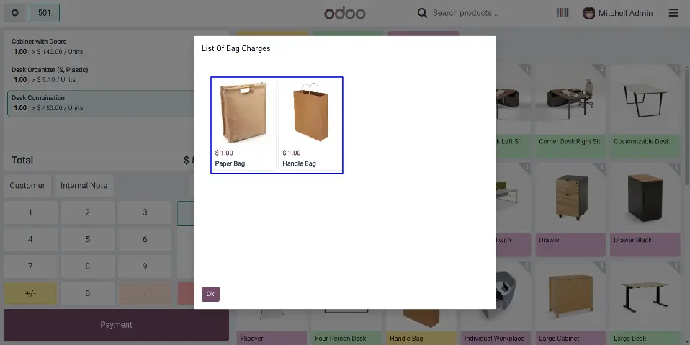Select the Desk Combination order line
The height and width of the screenshot is (345, 690).
tap(102, 103)
